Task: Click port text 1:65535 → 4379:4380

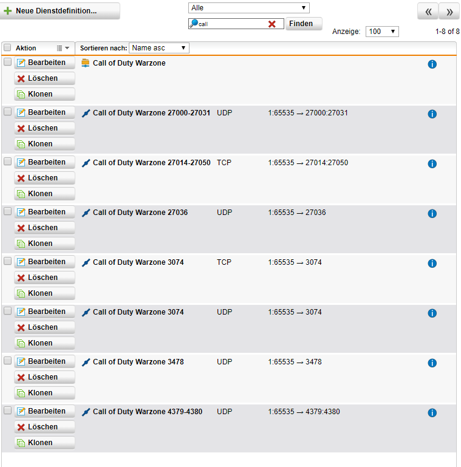Action: [x=304, y=412]
